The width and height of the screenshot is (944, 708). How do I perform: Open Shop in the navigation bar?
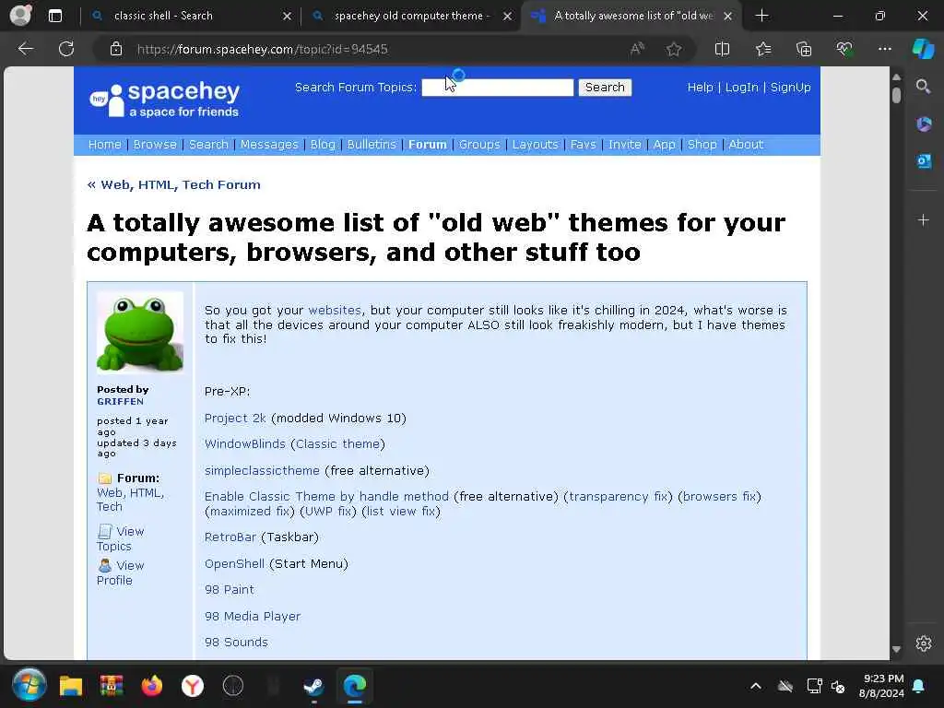click(702, 145)
